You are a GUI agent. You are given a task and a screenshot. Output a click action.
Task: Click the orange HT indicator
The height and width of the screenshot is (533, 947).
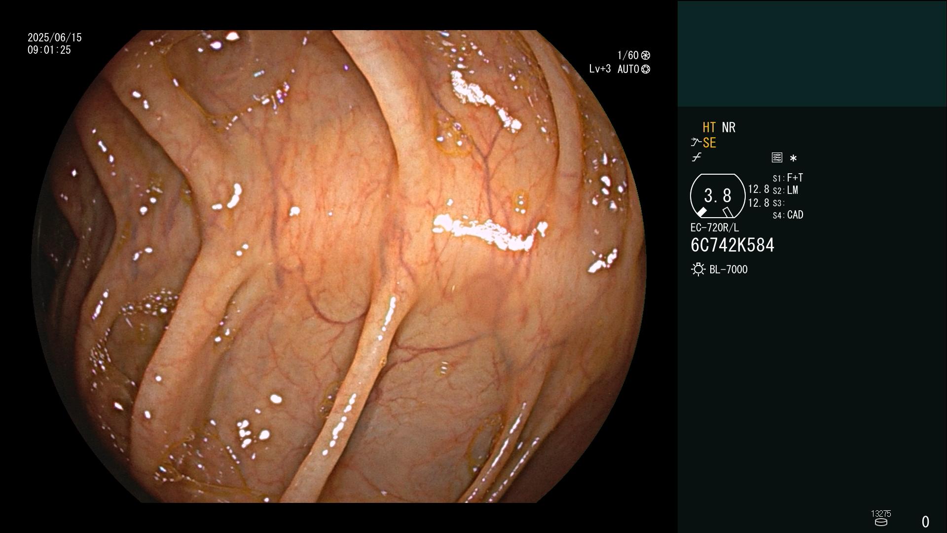pos(709,127)
